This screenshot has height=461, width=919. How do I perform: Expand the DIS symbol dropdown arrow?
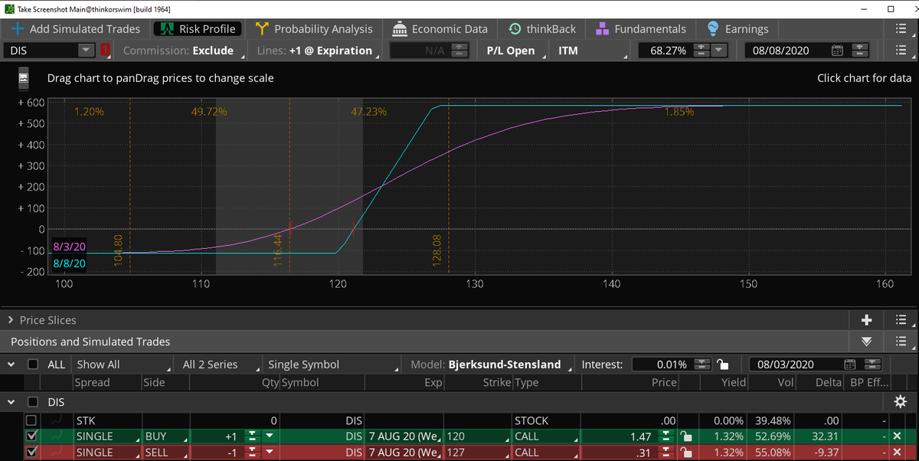coord(87,51)
